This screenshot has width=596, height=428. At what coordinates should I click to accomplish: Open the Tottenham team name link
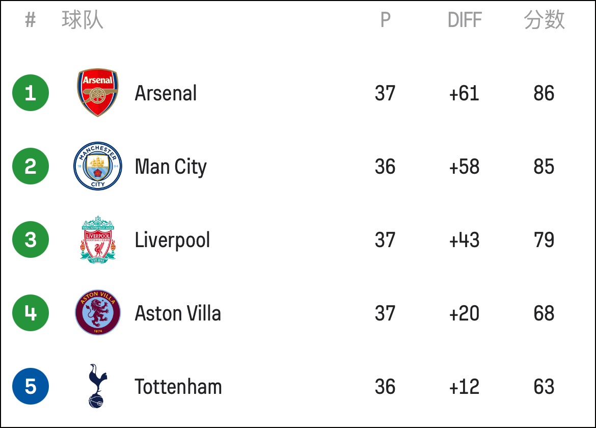click(x=178, y=387)
